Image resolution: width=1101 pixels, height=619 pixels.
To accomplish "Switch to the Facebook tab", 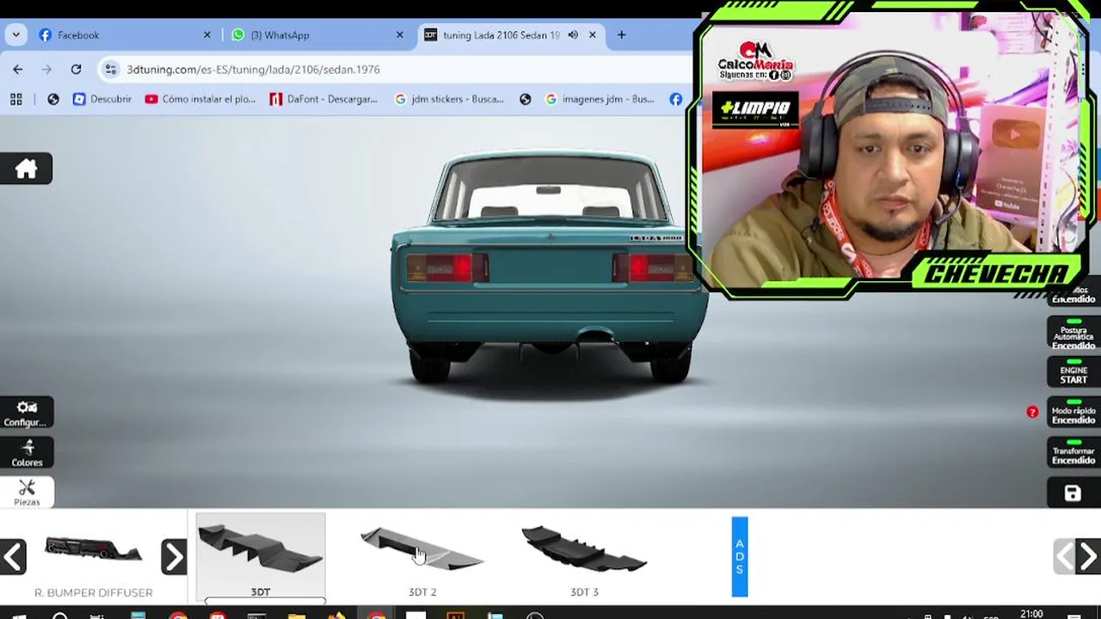I will click(123, 35).
